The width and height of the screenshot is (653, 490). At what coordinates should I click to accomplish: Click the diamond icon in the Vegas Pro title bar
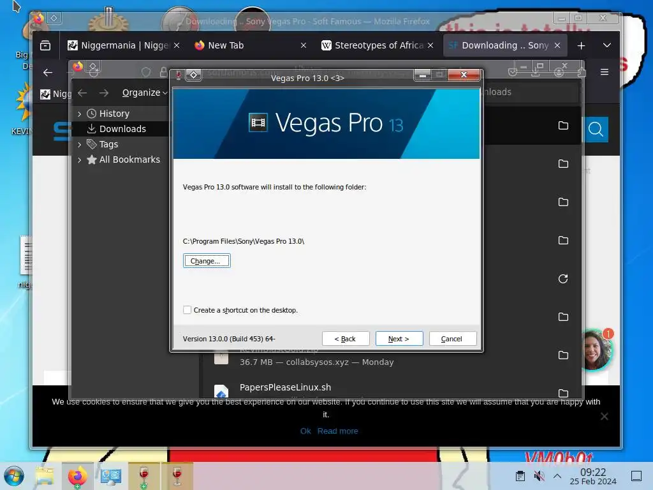coord(193,75)
